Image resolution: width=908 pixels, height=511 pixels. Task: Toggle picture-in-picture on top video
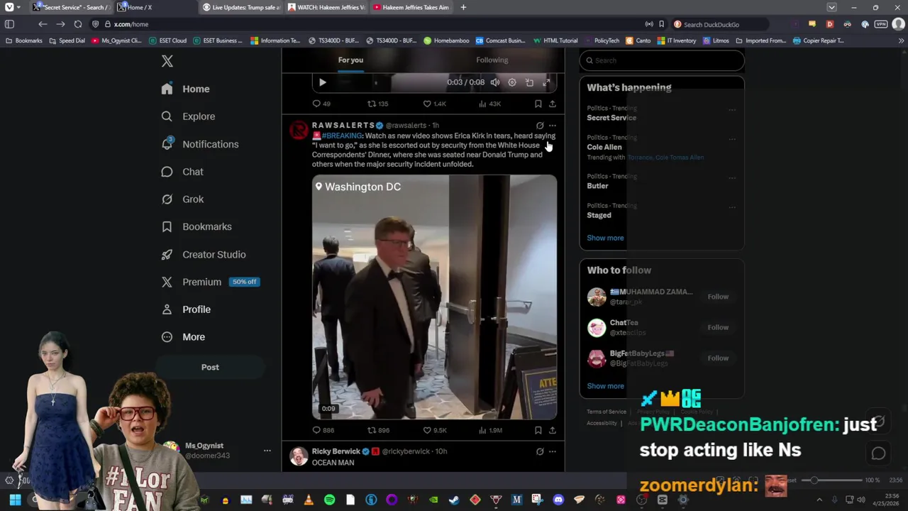pyautogui.click(x=529, y=82)
